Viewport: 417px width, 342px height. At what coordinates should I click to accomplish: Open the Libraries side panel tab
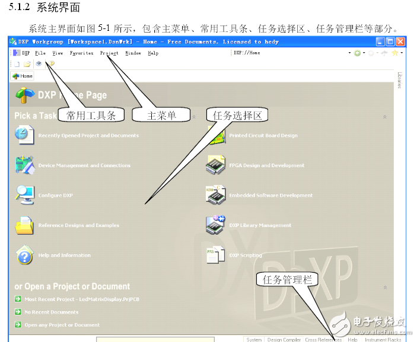[400, 81]
